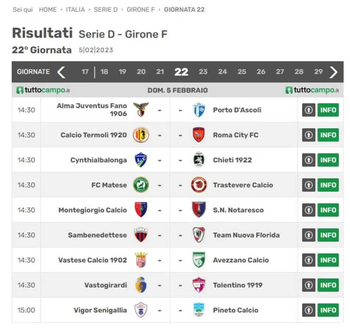The height and width of the screenshot is (329, 350).
Task: Jump to giornata 29
Action: click(x=318, y=72)
